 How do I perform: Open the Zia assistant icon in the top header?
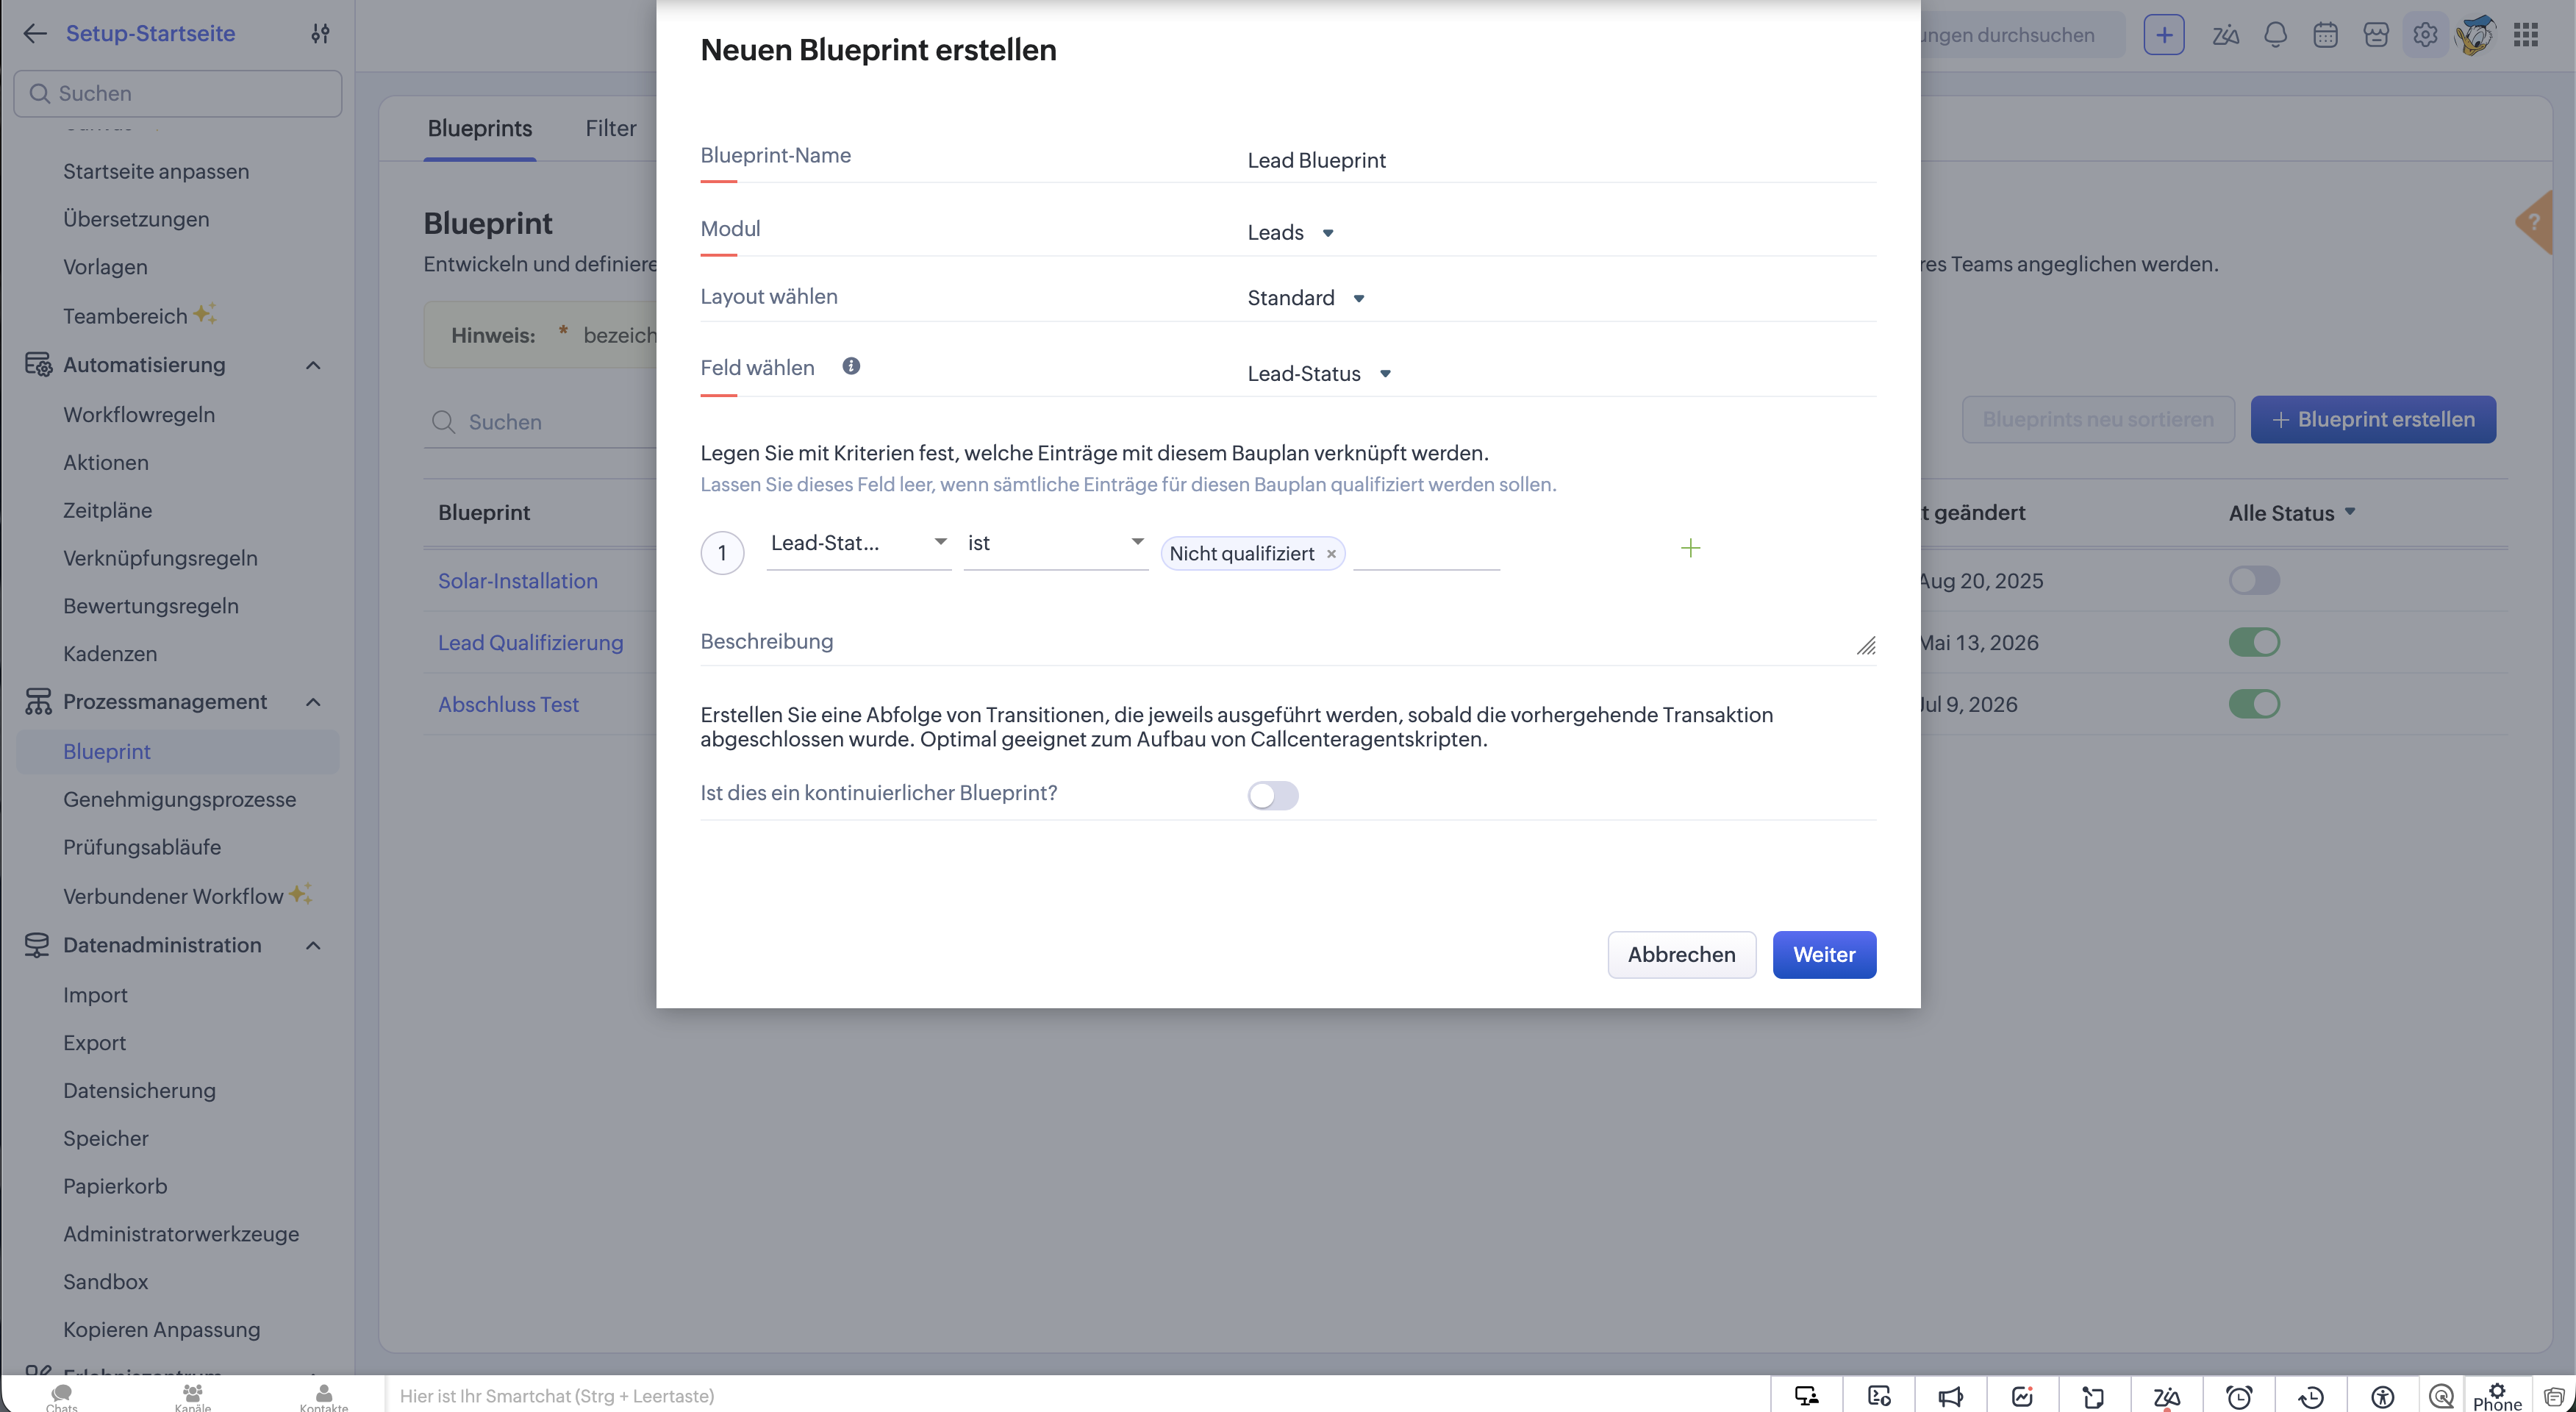(2225, 35)
